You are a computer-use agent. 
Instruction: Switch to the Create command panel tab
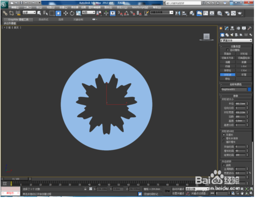(x=221, y=28)
